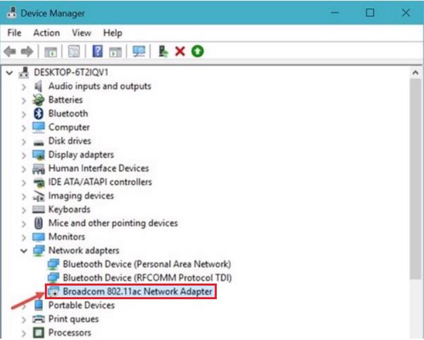Click the Imaging devices icon
This screenshot has width=424, height=340.
point(39,196)
